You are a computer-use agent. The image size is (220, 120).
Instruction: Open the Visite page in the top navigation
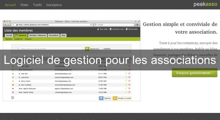(x=24, y=5)
